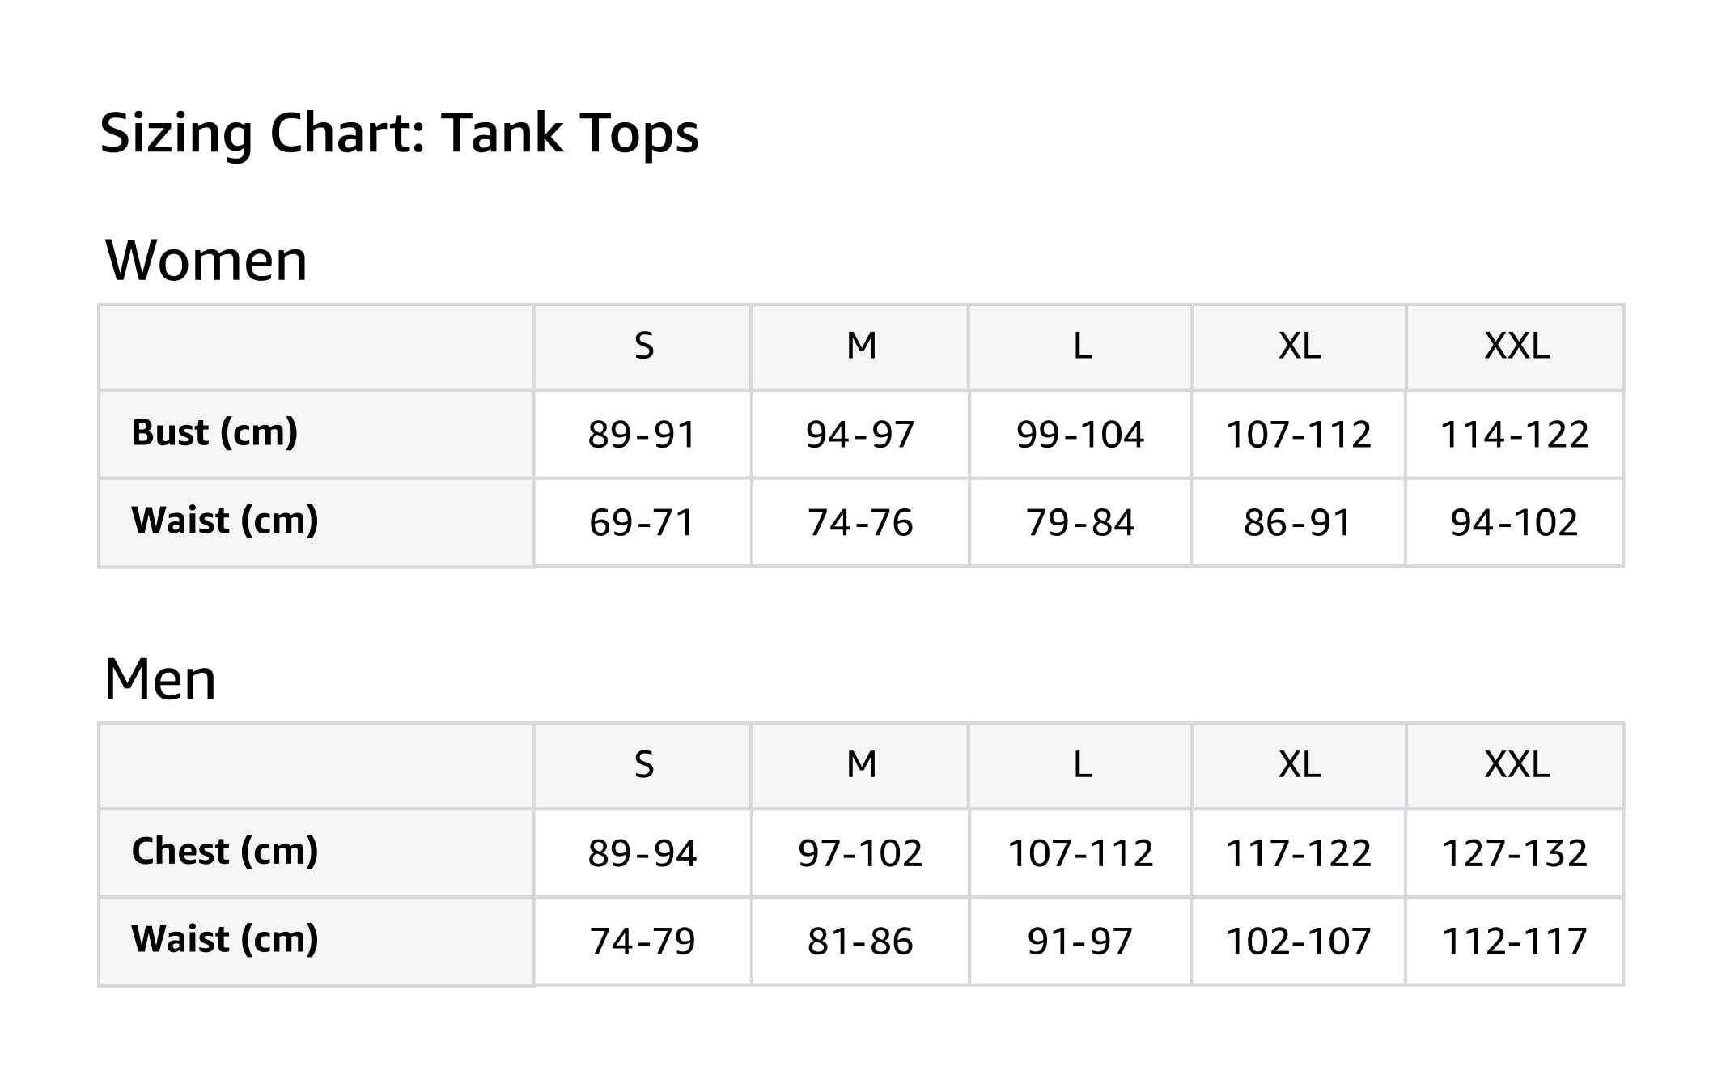Click the Women's table M column header
The height and width of the screenshot is (1084, 1726).
[861, 346]
